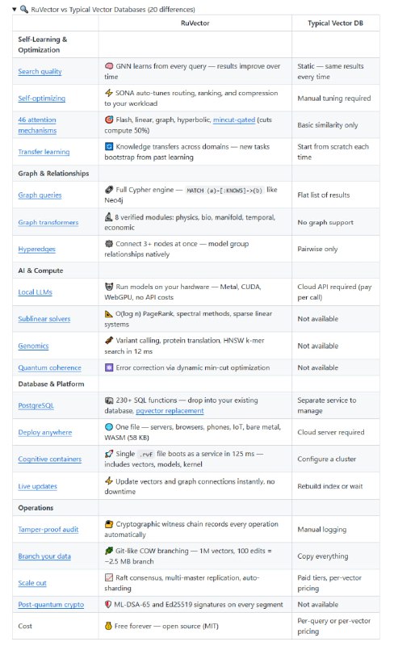Open the Quantum coherence link
The width and height of the screenshot is (394, 646).
tap(49, 367)
